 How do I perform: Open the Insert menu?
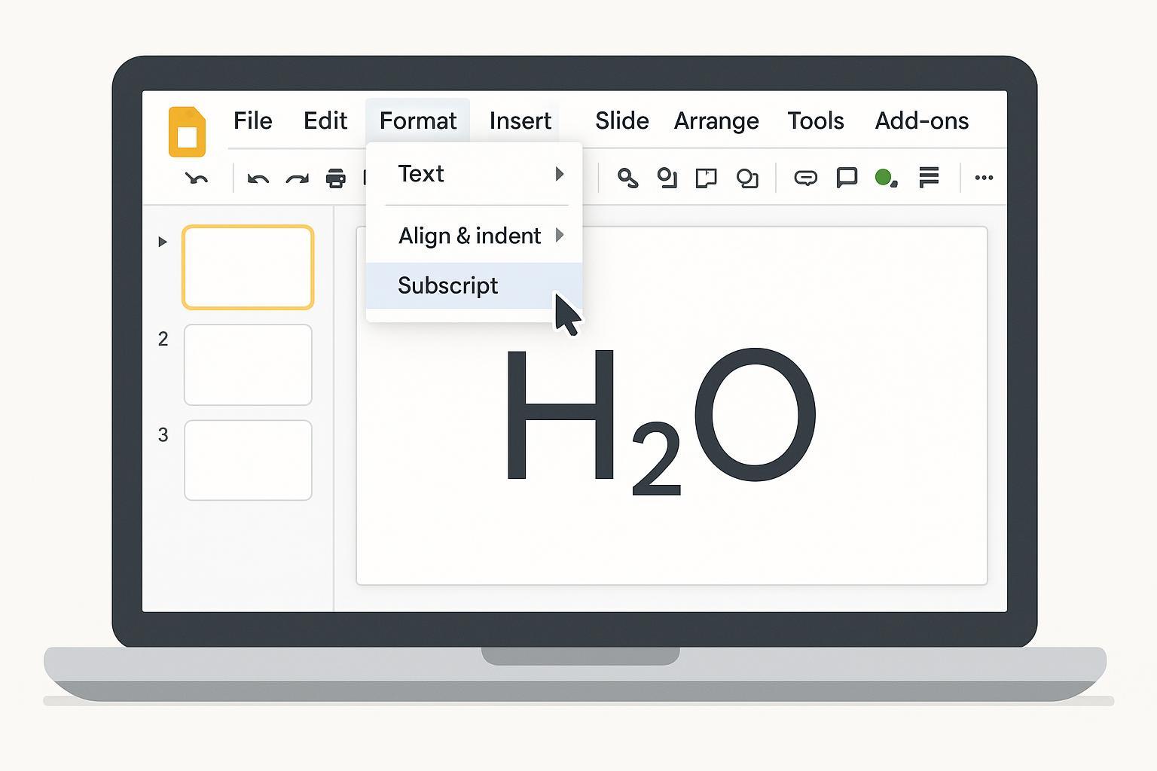[520, 121]
